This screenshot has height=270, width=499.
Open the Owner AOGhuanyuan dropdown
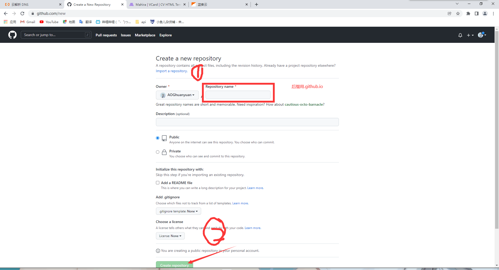pyautogui.click(x=177, y=95)
